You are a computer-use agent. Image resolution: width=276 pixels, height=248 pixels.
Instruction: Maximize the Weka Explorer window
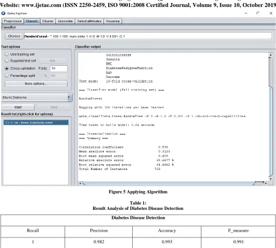coord(258,13)
